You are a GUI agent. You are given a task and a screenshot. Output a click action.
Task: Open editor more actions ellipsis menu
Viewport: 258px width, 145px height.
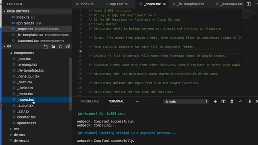[256, 4]
